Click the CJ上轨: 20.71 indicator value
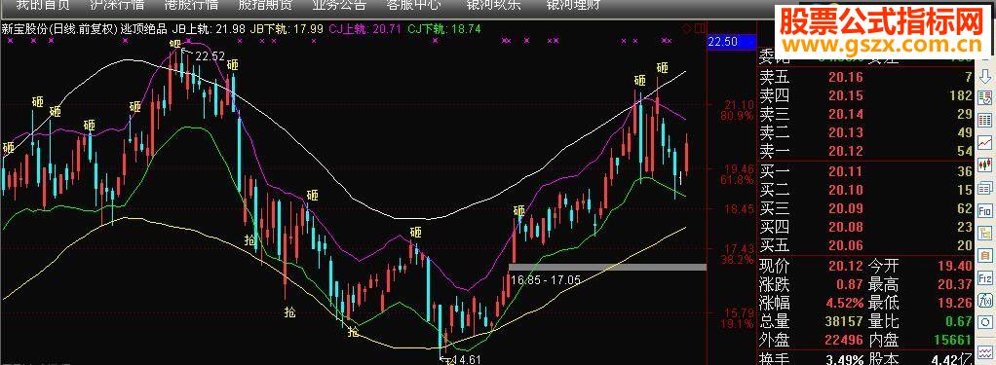Viewport: 996px width, 365px height. tap(364, 28)
